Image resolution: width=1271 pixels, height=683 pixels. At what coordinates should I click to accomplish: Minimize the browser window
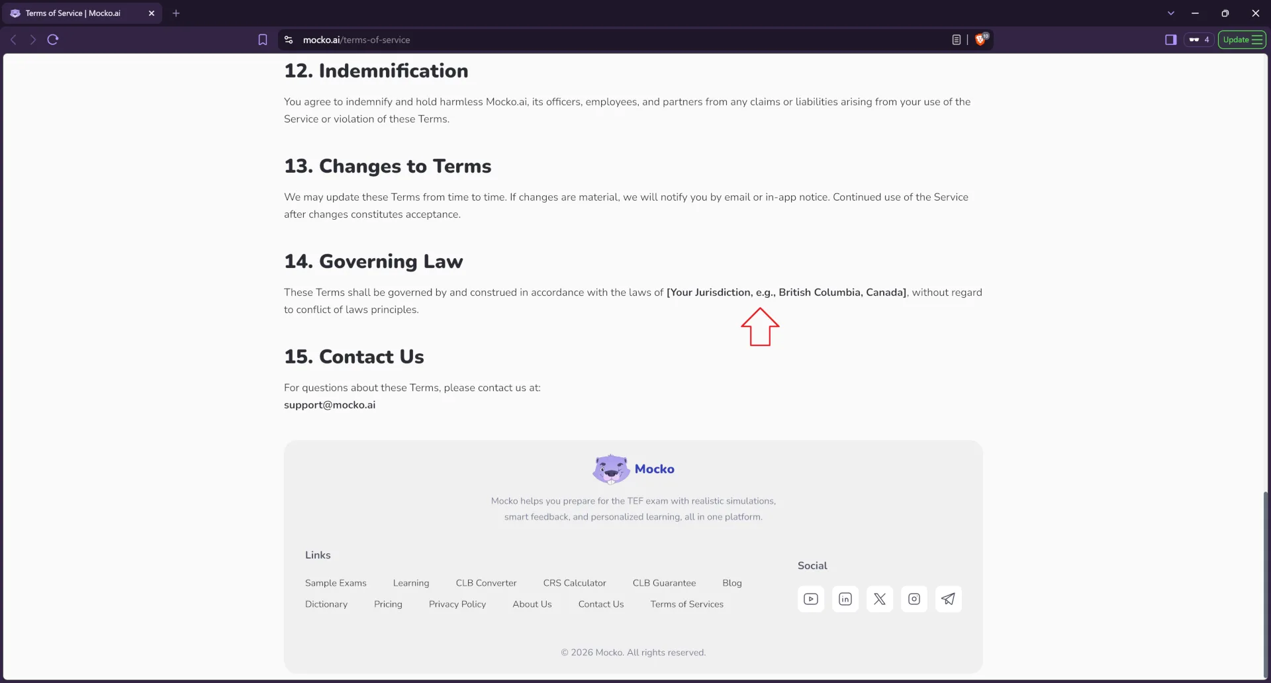pyautogui.click(x=1195, y=13)
